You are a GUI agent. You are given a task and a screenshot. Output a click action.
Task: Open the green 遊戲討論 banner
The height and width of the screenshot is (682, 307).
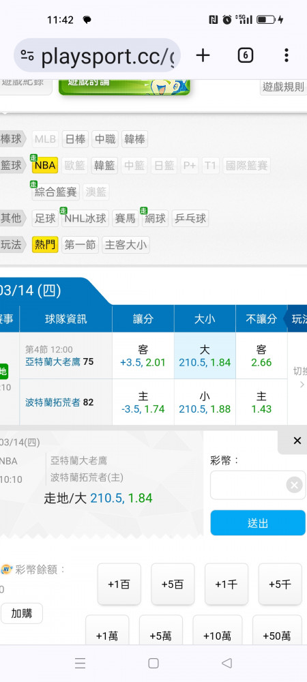[124, 86]
